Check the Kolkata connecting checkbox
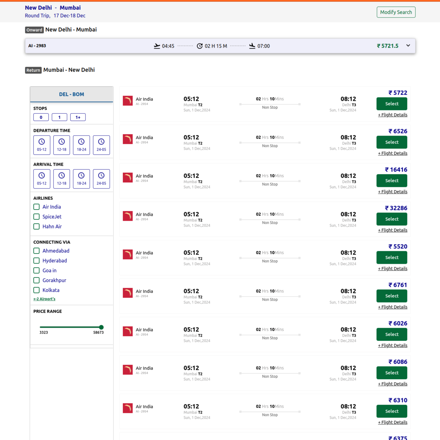Image resolution: width=440 pixels, height=440 pixels. (37, 290)
